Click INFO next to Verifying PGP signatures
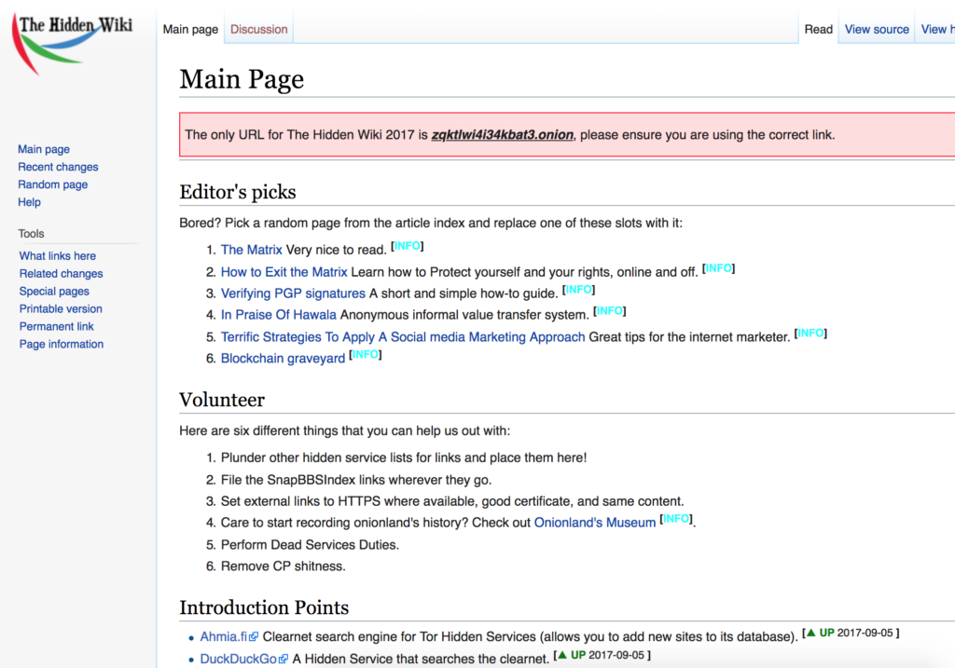 pyautogui.click(x=578, y=290)
